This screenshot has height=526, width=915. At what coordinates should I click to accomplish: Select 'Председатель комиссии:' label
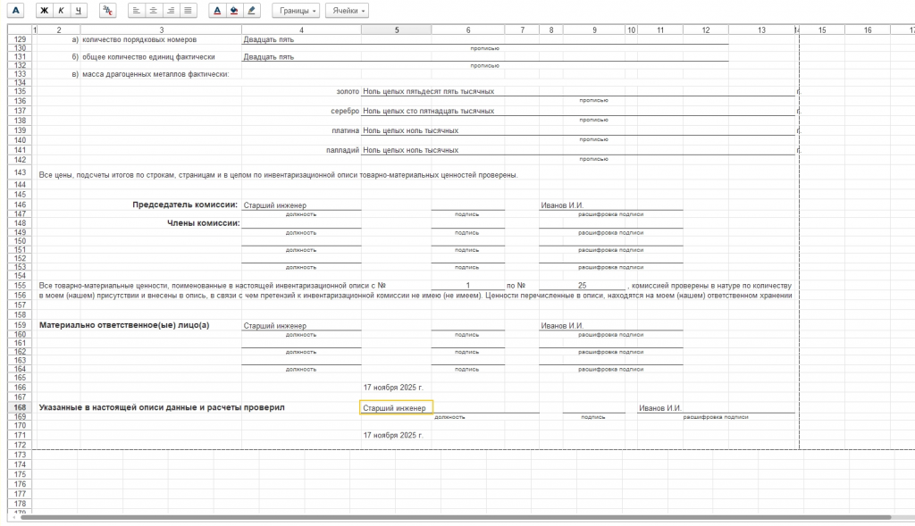click(x=185, y=205)
